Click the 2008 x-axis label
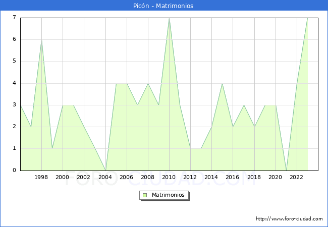The width and height of the screenshot is (328, 227). (147, 177)
